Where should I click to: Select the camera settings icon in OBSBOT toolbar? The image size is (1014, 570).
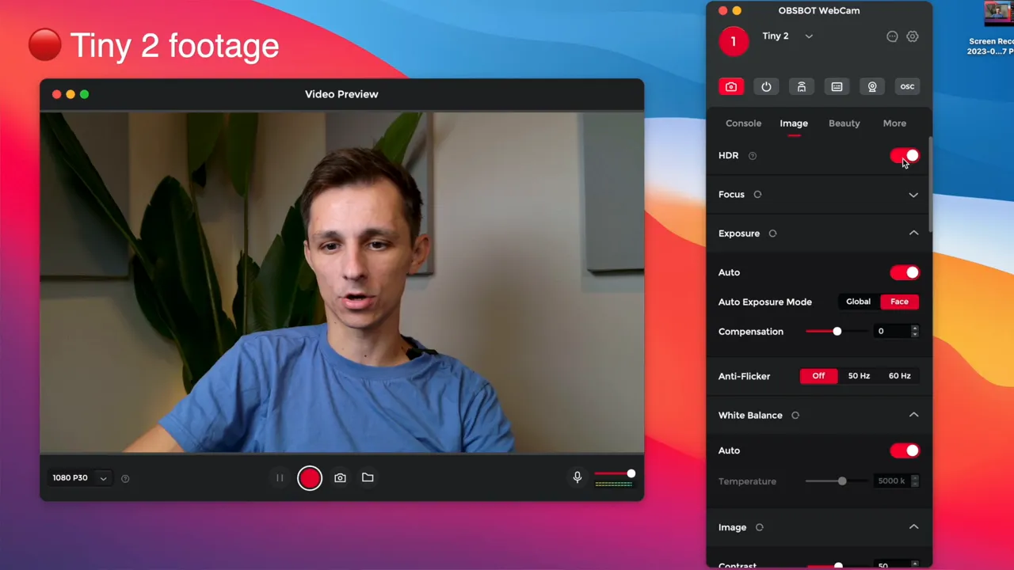731,87
